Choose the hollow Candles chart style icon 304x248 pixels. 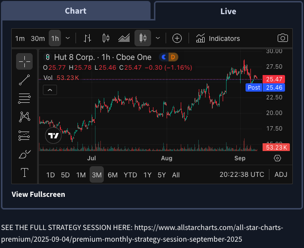tap(106, 38)
